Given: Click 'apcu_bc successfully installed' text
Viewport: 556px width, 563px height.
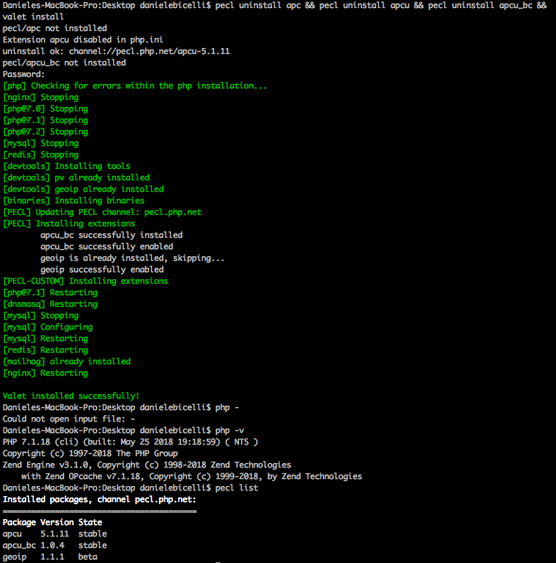Looking at the screenshot, I should pos(111,235).
